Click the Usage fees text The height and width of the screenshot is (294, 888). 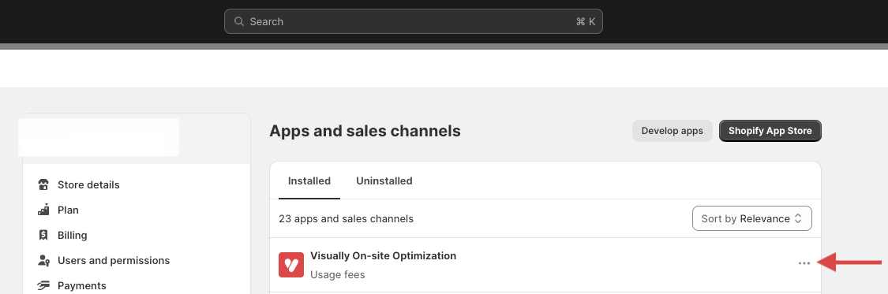[338, 275]
